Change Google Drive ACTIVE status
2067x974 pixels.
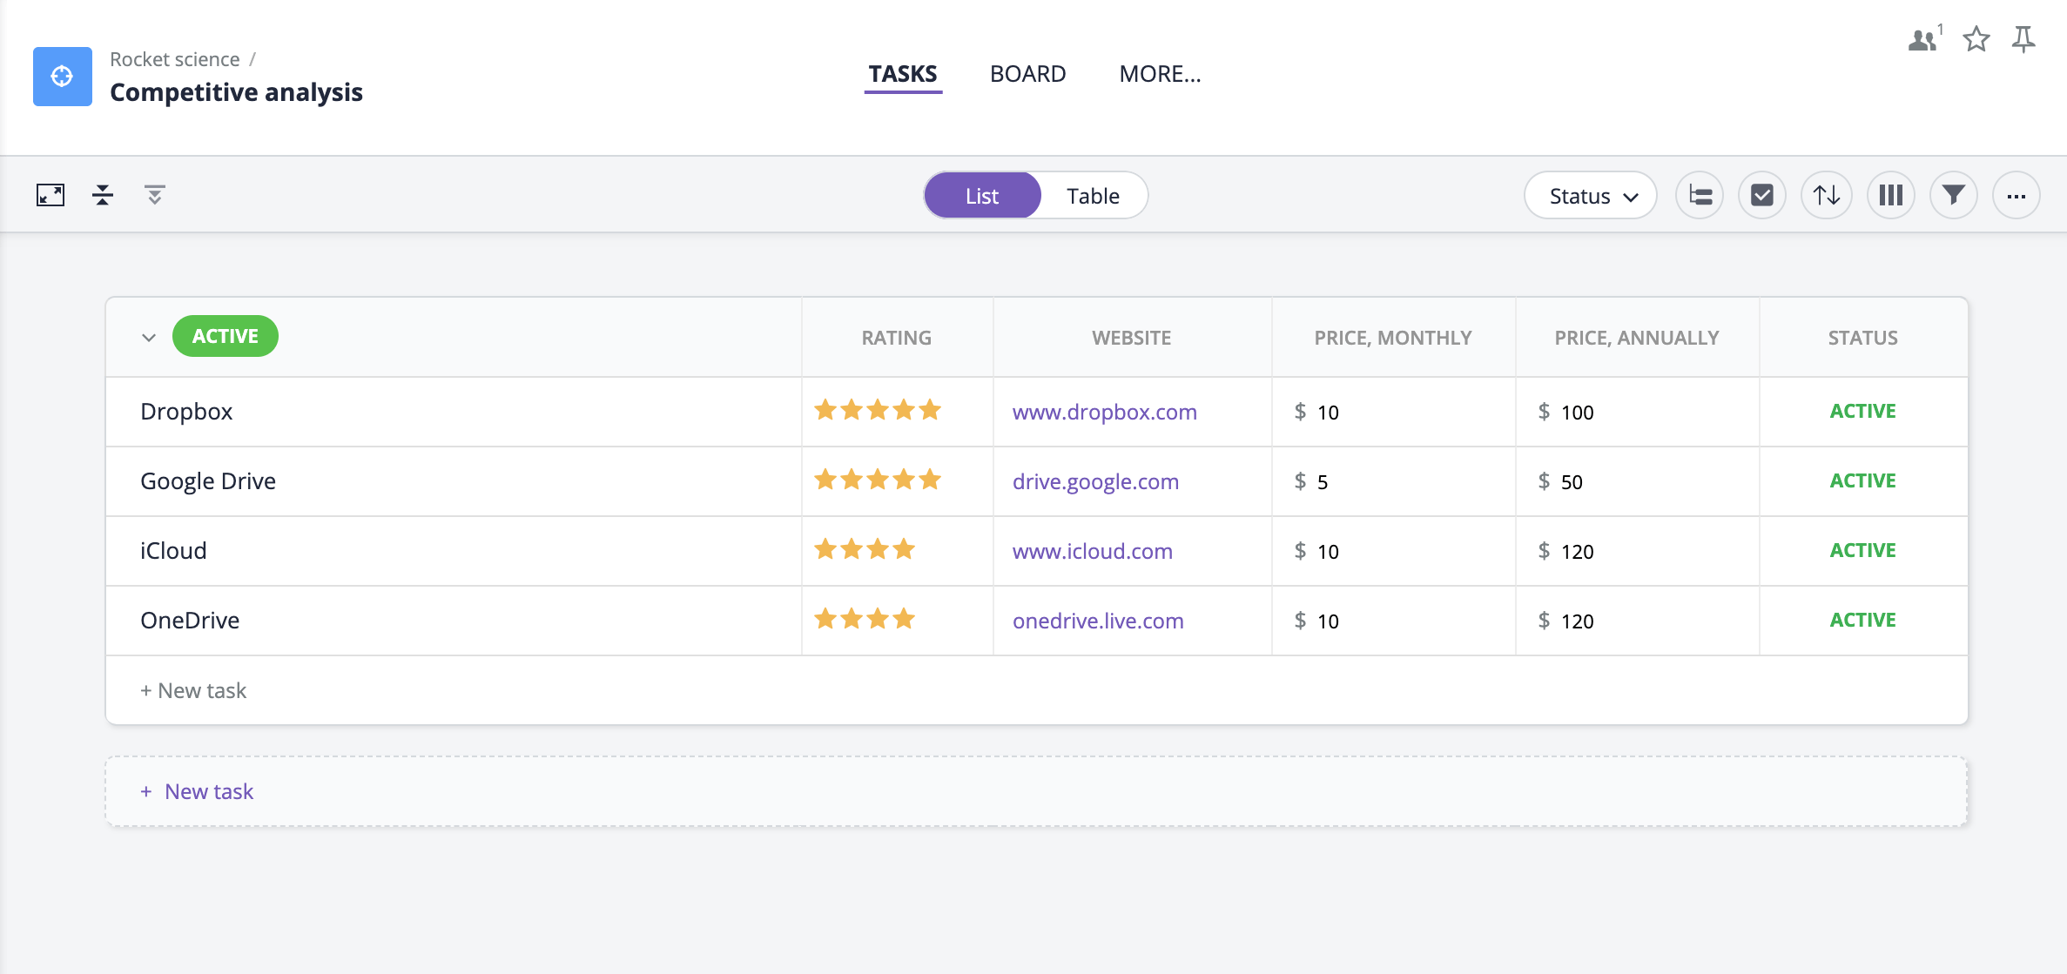pos(1862,480)
